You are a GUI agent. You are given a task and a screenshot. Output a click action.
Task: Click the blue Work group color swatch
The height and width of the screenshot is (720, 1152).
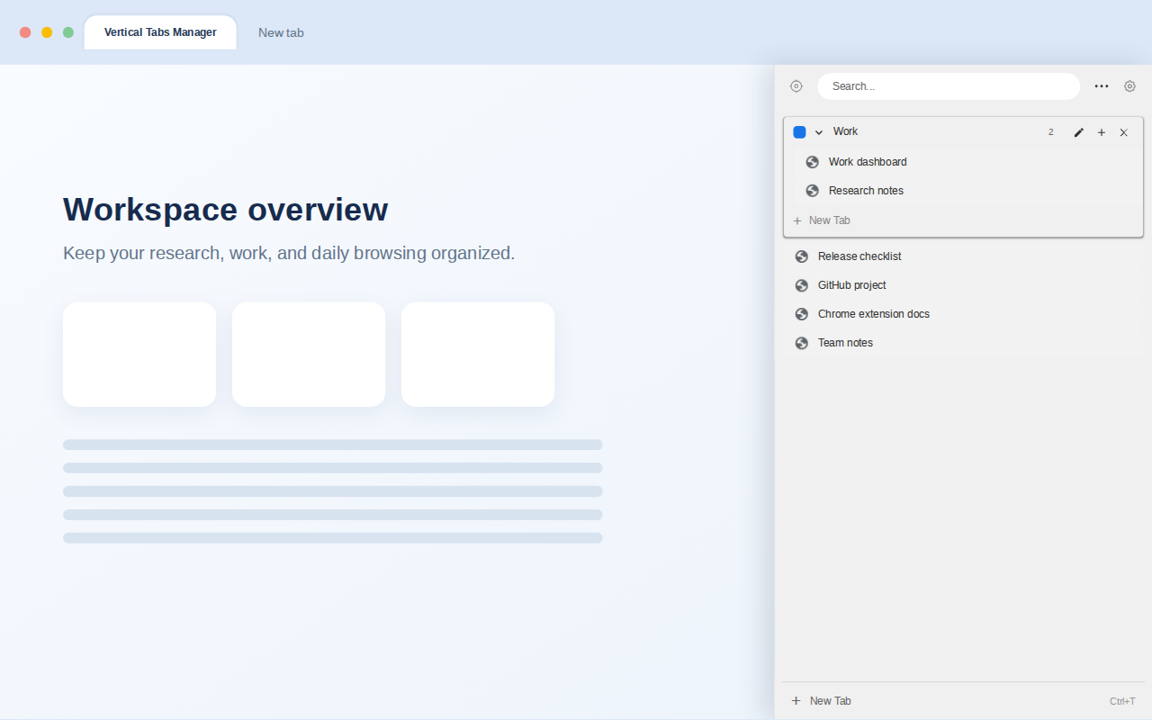[x=799, y=132]
